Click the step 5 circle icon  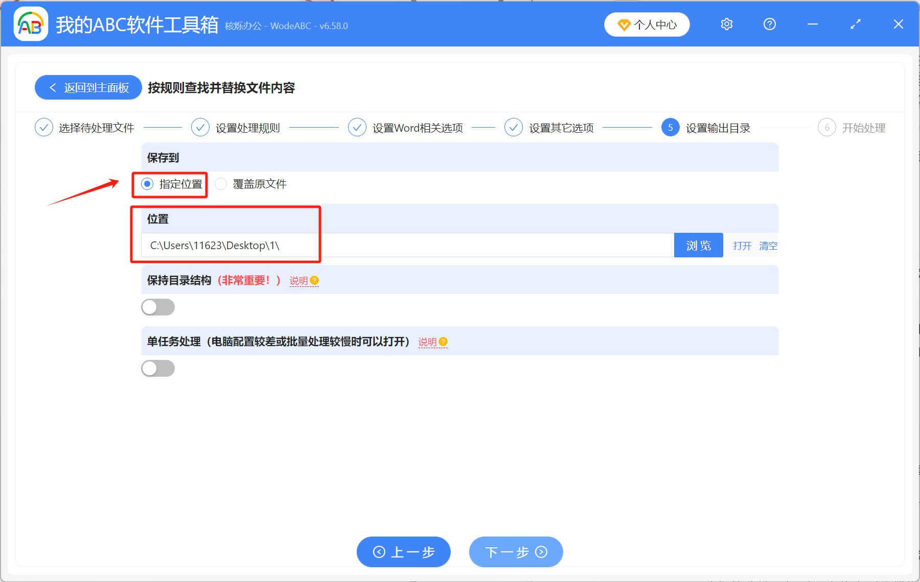pyautogui.click(x=671, y=127)
